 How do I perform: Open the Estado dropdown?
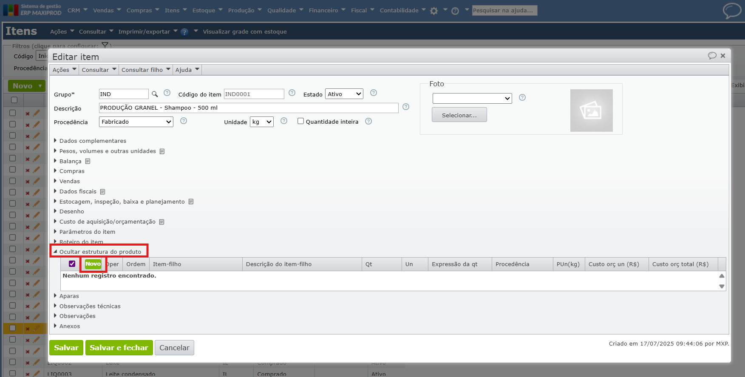(344, 94)
